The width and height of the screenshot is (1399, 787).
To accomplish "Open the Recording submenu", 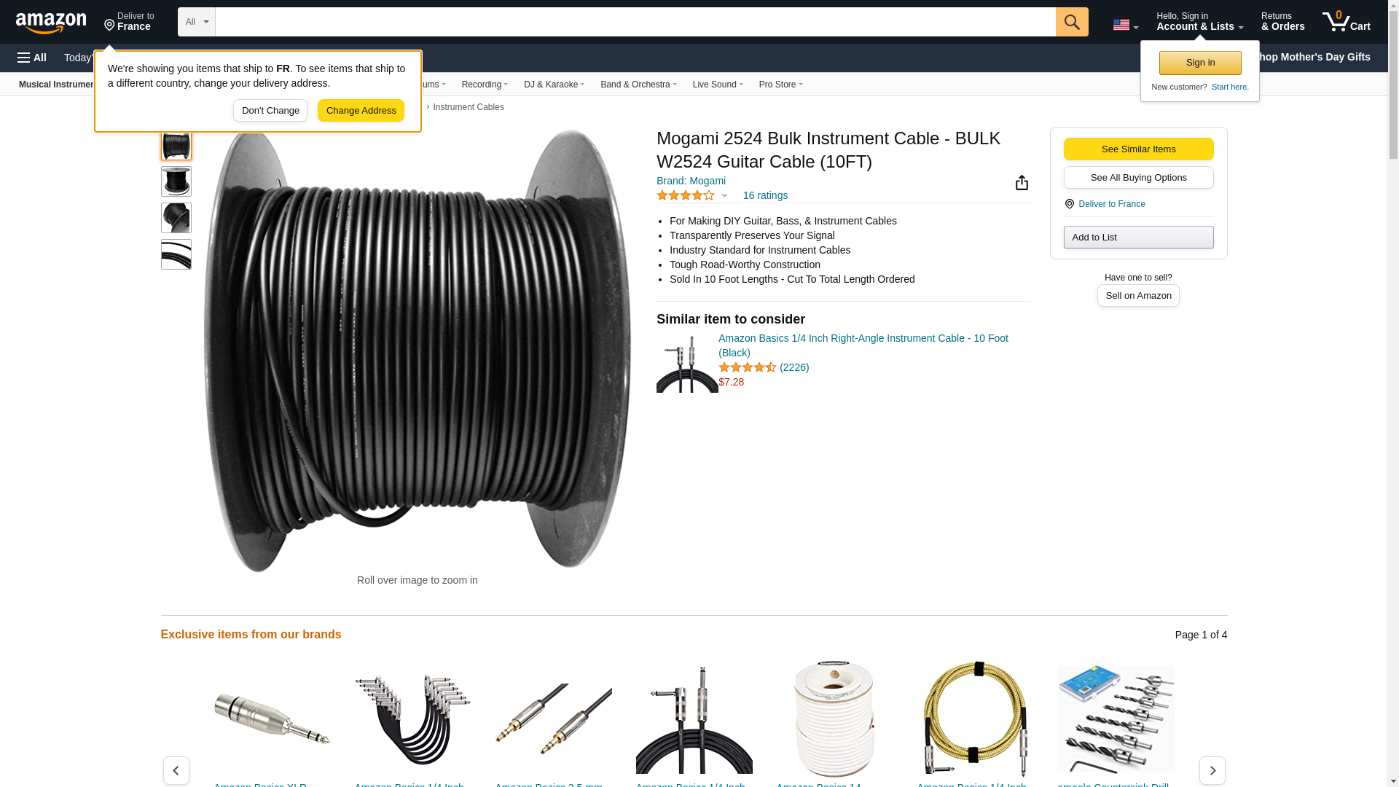I will [485, 85].
